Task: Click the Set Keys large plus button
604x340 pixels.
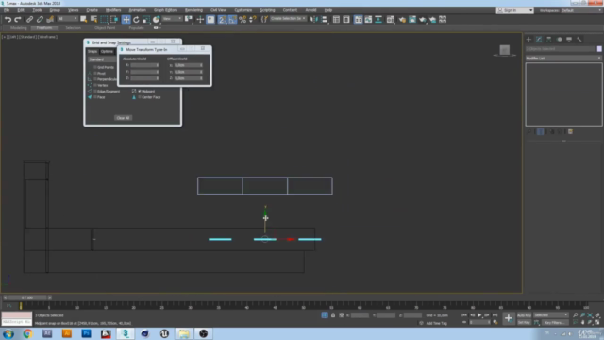Action: pyautogui.click(x=509, y=318)
